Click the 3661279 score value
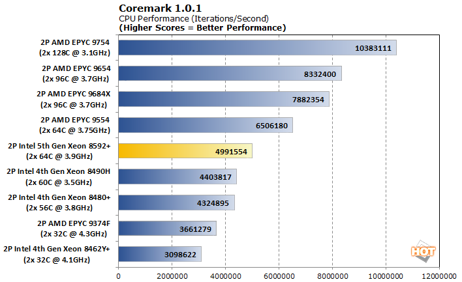The image size is (462, 282). click(195, 229)
